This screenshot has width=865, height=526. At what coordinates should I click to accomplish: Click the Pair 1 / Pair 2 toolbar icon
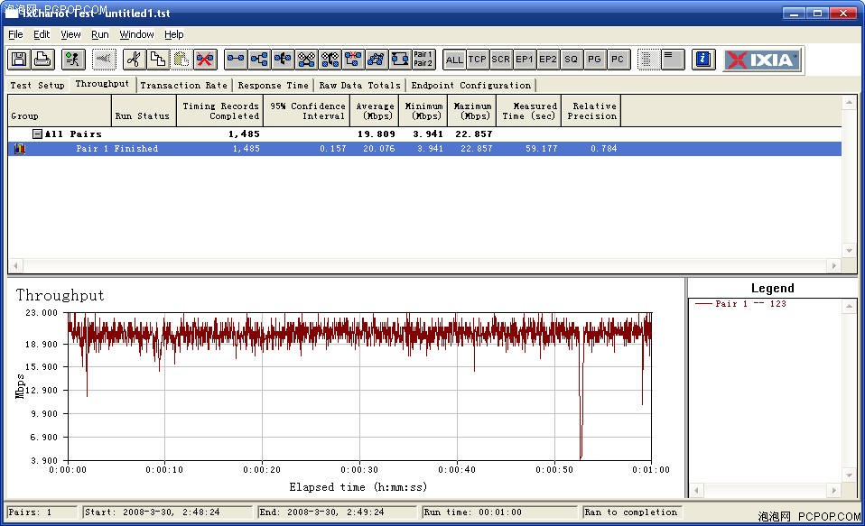point(423,59)
